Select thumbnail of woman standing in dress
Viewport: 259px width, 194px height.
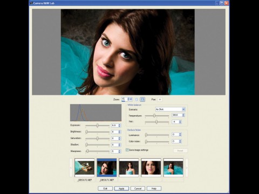click(129, 168)
